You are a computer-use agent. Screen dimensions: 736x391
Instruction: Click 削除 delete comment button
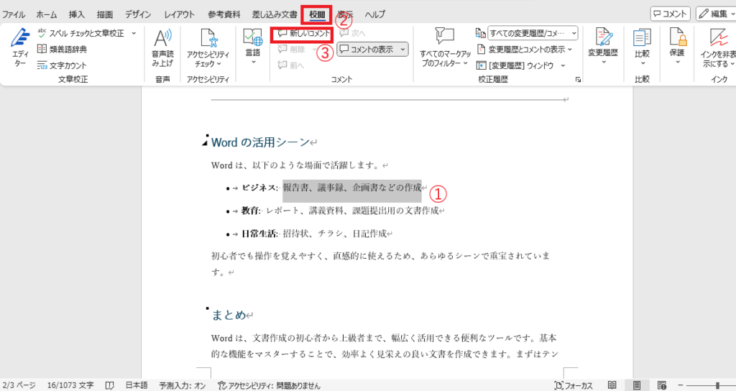point(292,50)
